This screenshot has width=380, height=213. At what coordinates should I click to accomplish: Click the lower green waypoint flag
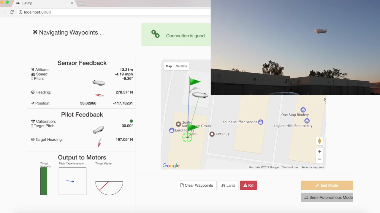pos(193,128)
